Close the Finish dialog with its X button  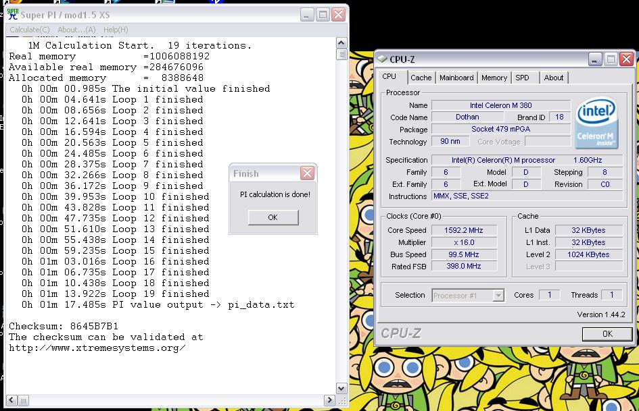pyautogui.click(x=307, y=173)
